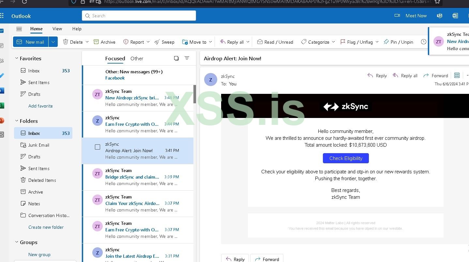469x262 pixels.
Task: Open the Junk Email folder
Action: tap(43, 145)
